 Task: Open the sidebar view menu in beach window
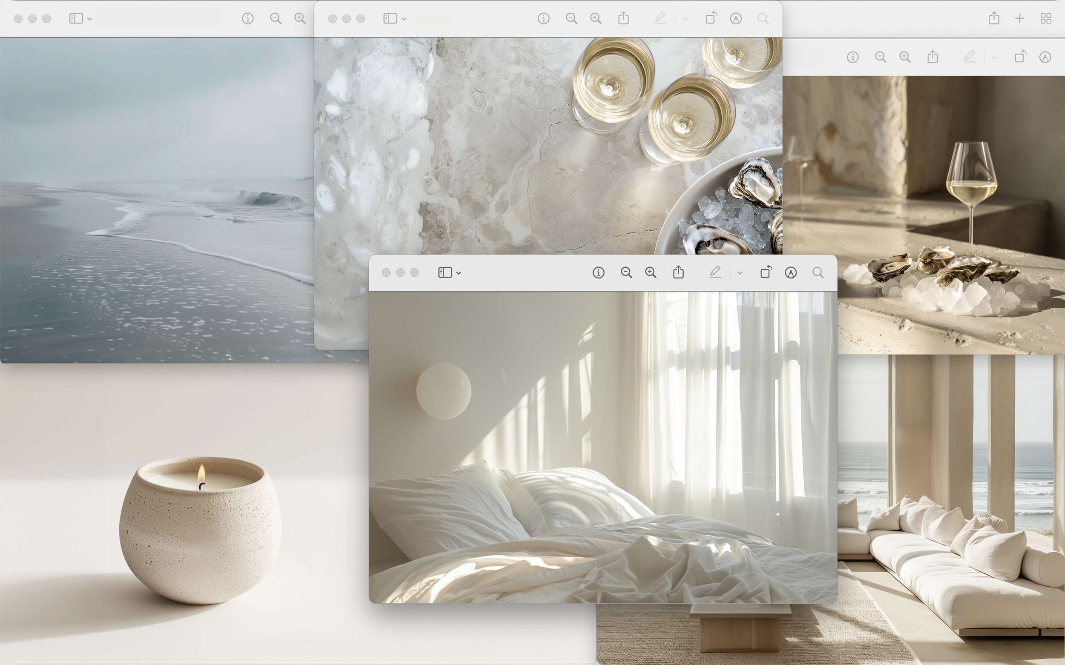(x=81, y=18)
